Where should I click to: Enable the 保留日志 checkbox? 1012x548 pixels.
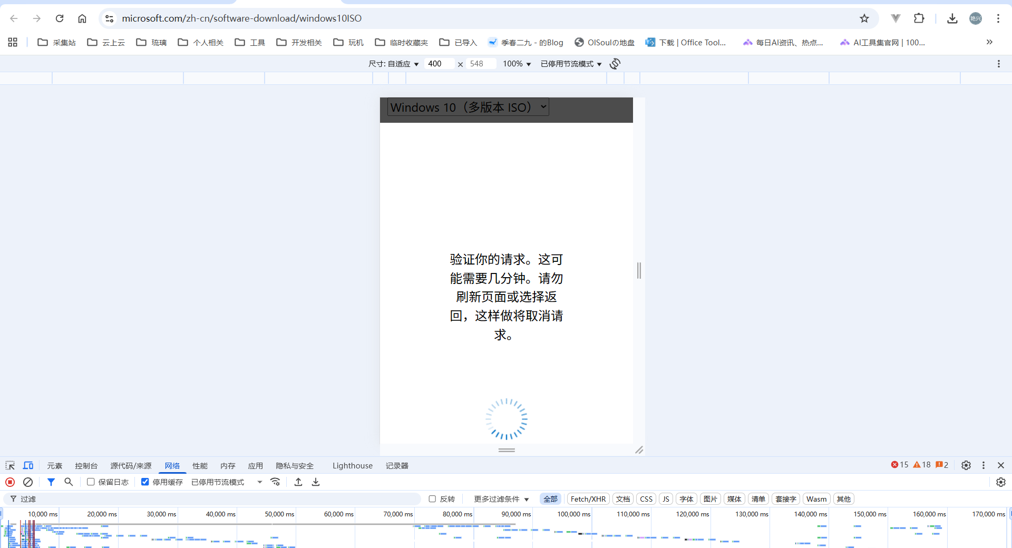pos(91,482)
